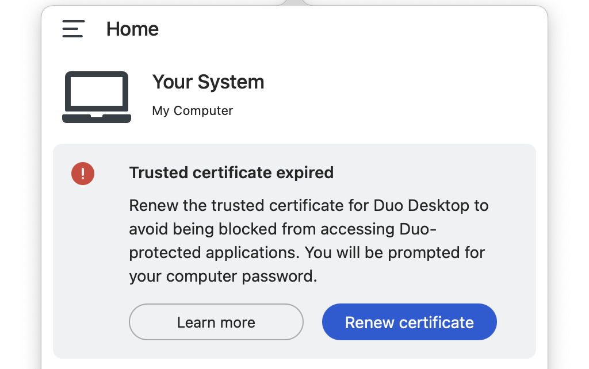589x369 pixels.
Task: Click the 'your computer password' text line
Action: tap(223, 276)
